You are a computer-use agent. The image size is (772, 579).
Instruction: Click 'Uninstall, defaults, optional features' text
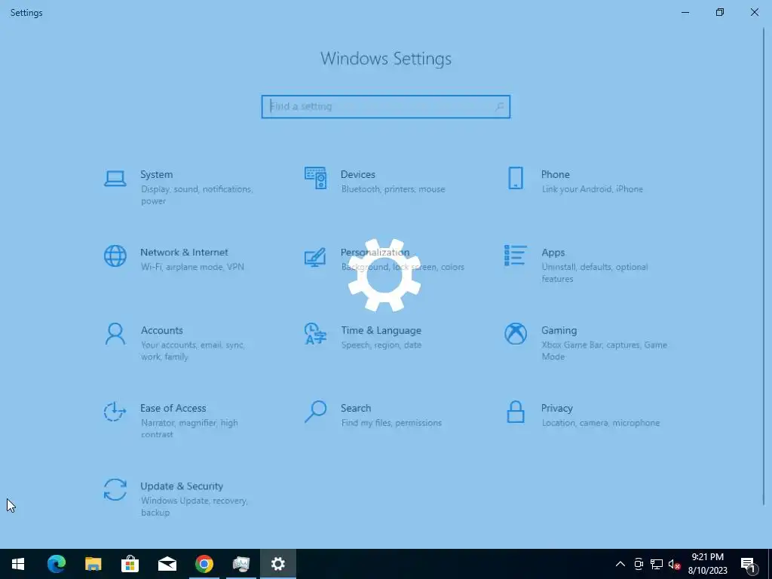coord(595,273)
